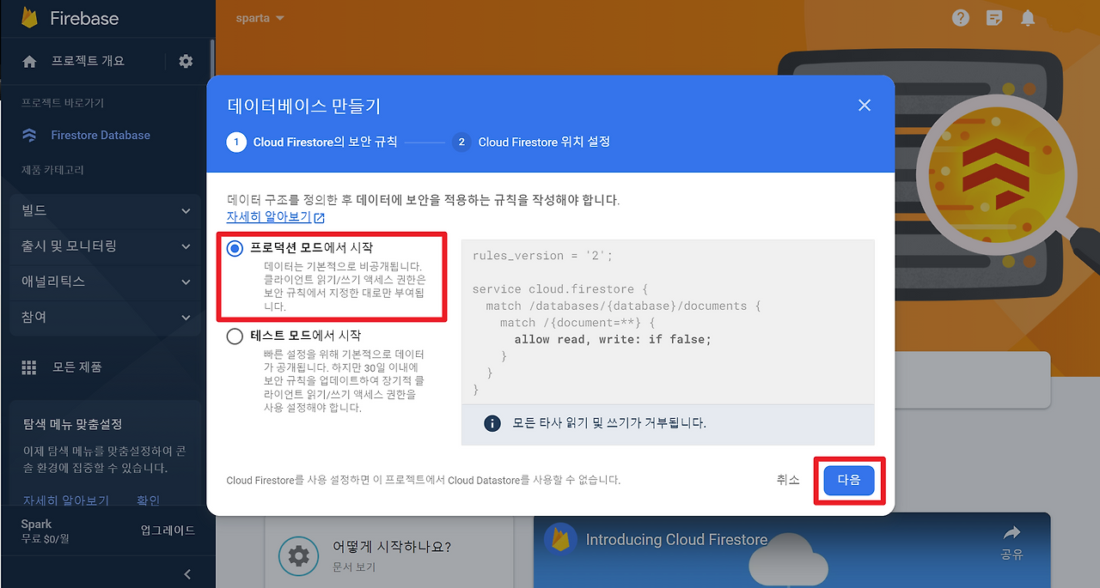Click 확인 in the navigation customization card
The image size is (1100, 588).
(x=149, y=500)
